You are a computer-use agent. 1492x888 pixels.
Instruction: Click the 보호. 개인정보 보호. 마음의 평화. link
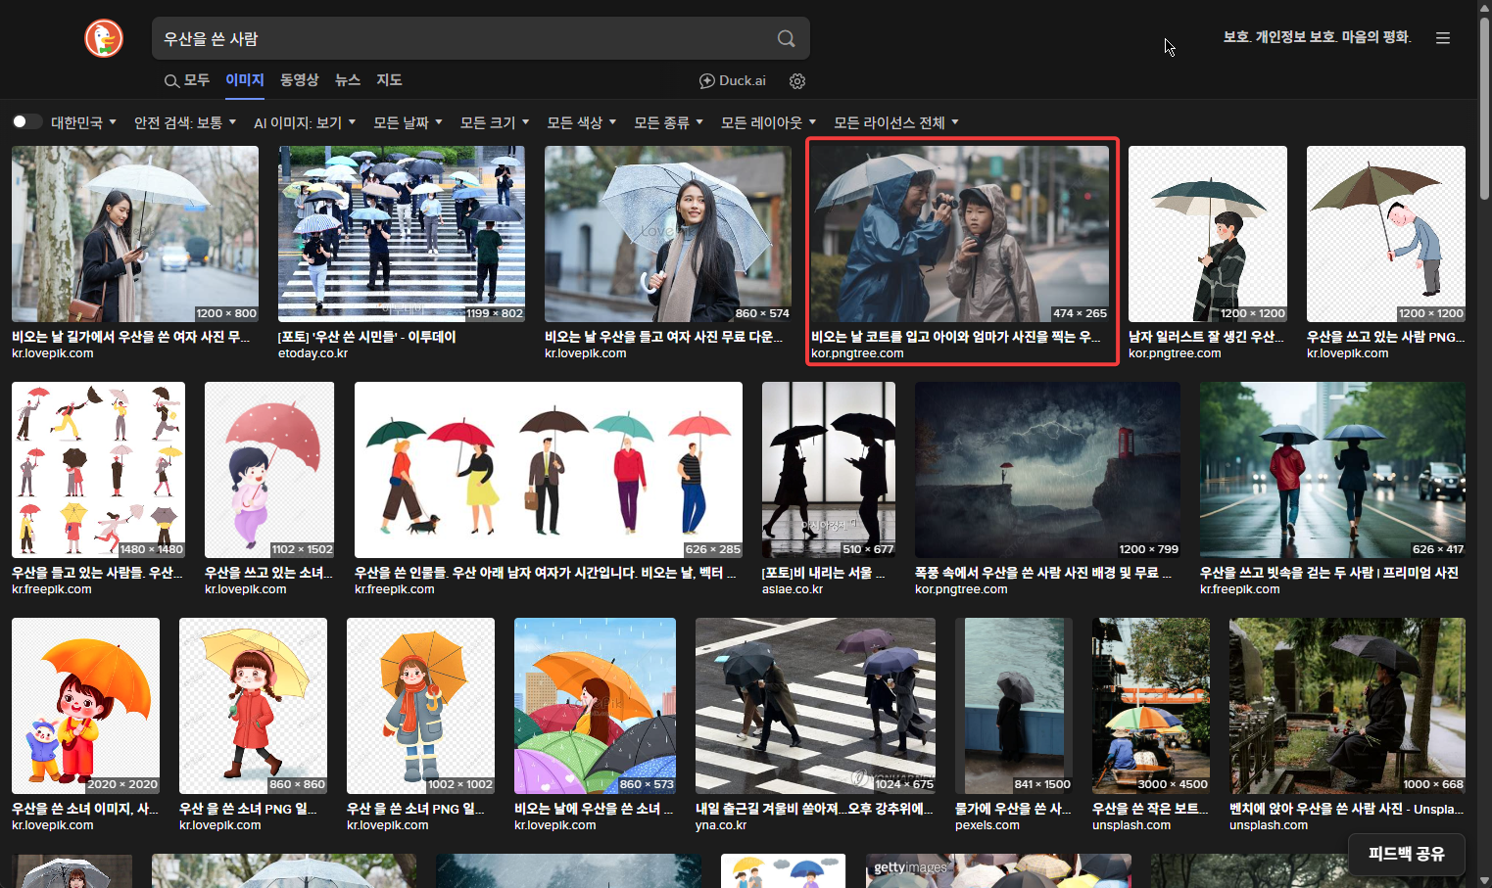point(1317,37)
